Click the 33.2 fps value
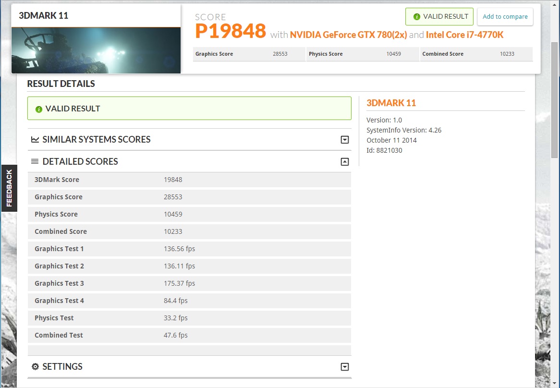Viewport: 560px width, 388px height. click(175, 318)
